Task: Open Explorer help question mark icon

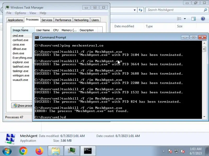Action: (x=203, y=19)
